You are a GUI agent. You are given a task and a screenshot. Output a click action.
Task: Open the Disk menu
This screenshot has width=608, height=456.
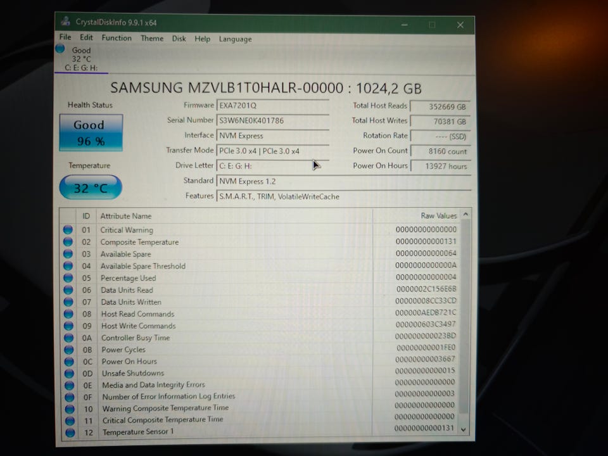click(x=179, y=39)
